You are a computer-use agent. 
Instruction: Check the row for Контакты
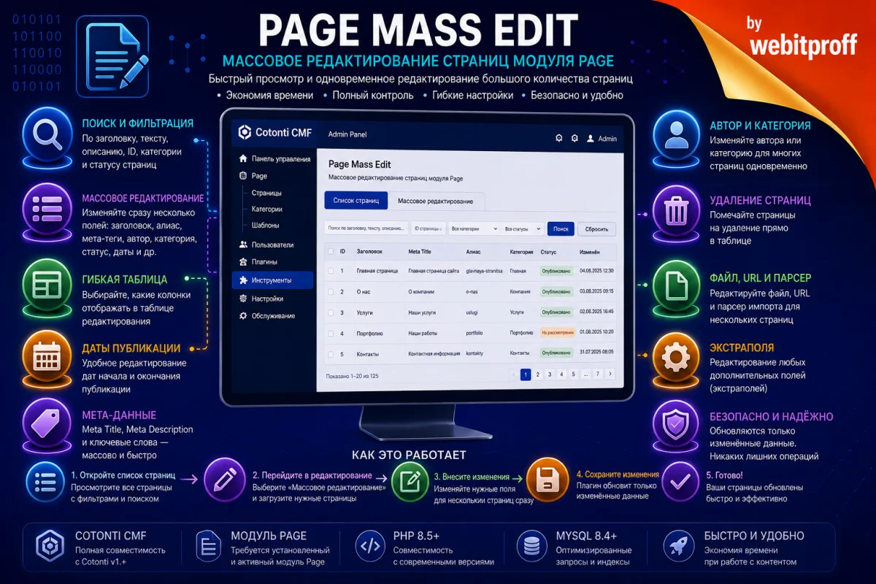coord(331,354)
